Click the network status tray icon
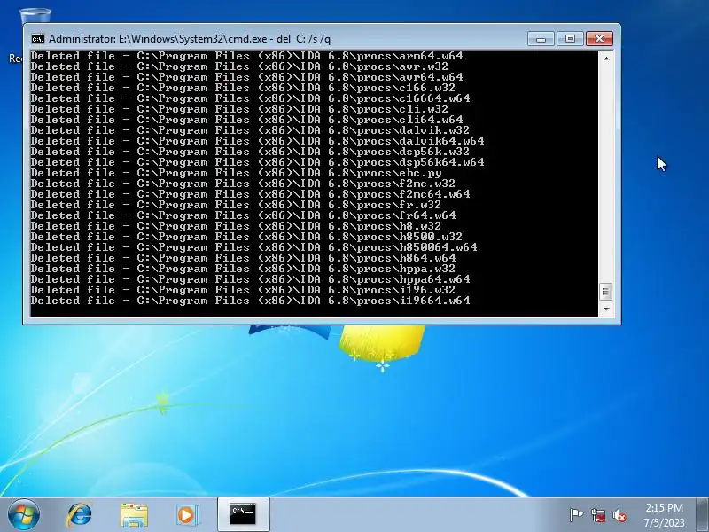The width and height of the screenshot is (709, 532). coord(598,515)
